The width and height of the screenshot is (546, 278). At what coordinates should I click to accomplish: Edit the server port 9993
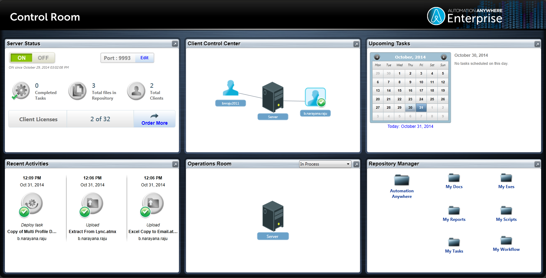pyautogui.click(x=144, y=57)
